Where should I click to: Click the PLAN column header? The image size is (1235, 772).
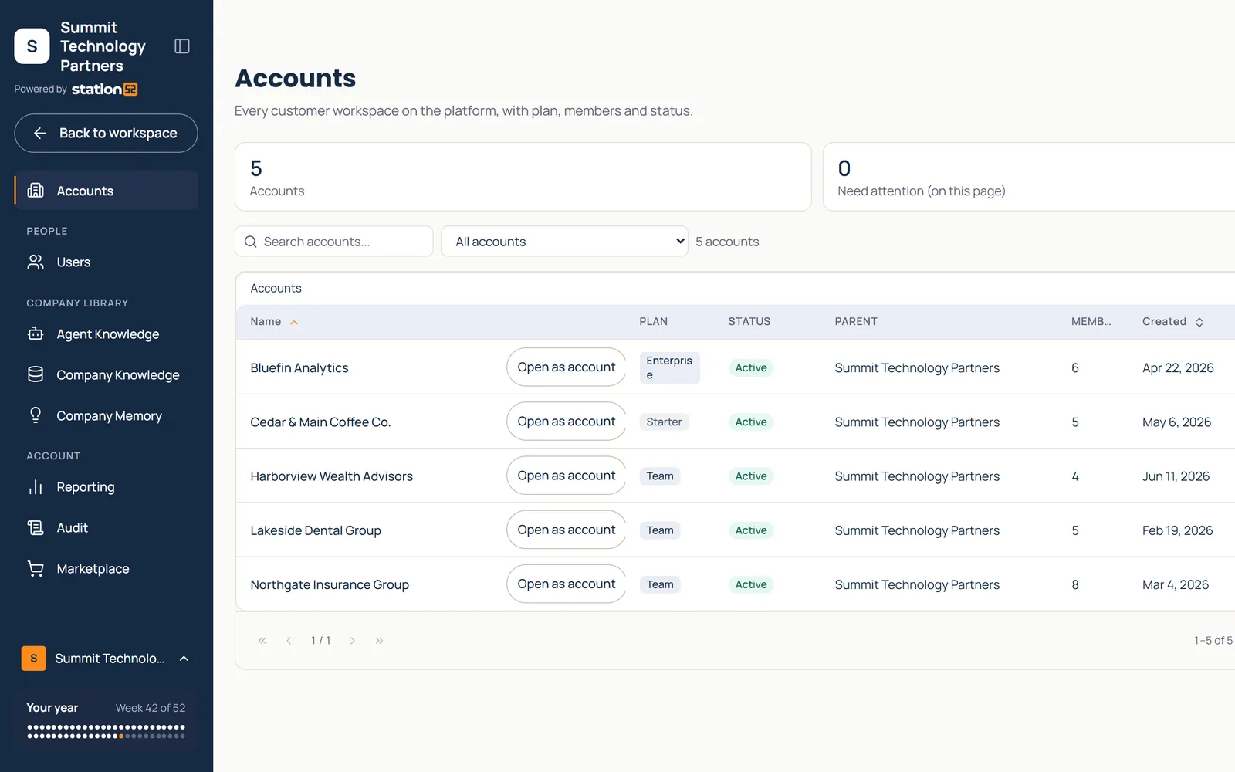(x=654, y=322)
